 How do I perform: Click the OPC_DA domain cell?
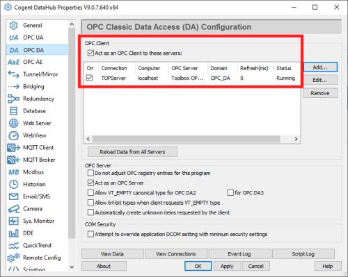pyautogui.click(x=220, y=78)
